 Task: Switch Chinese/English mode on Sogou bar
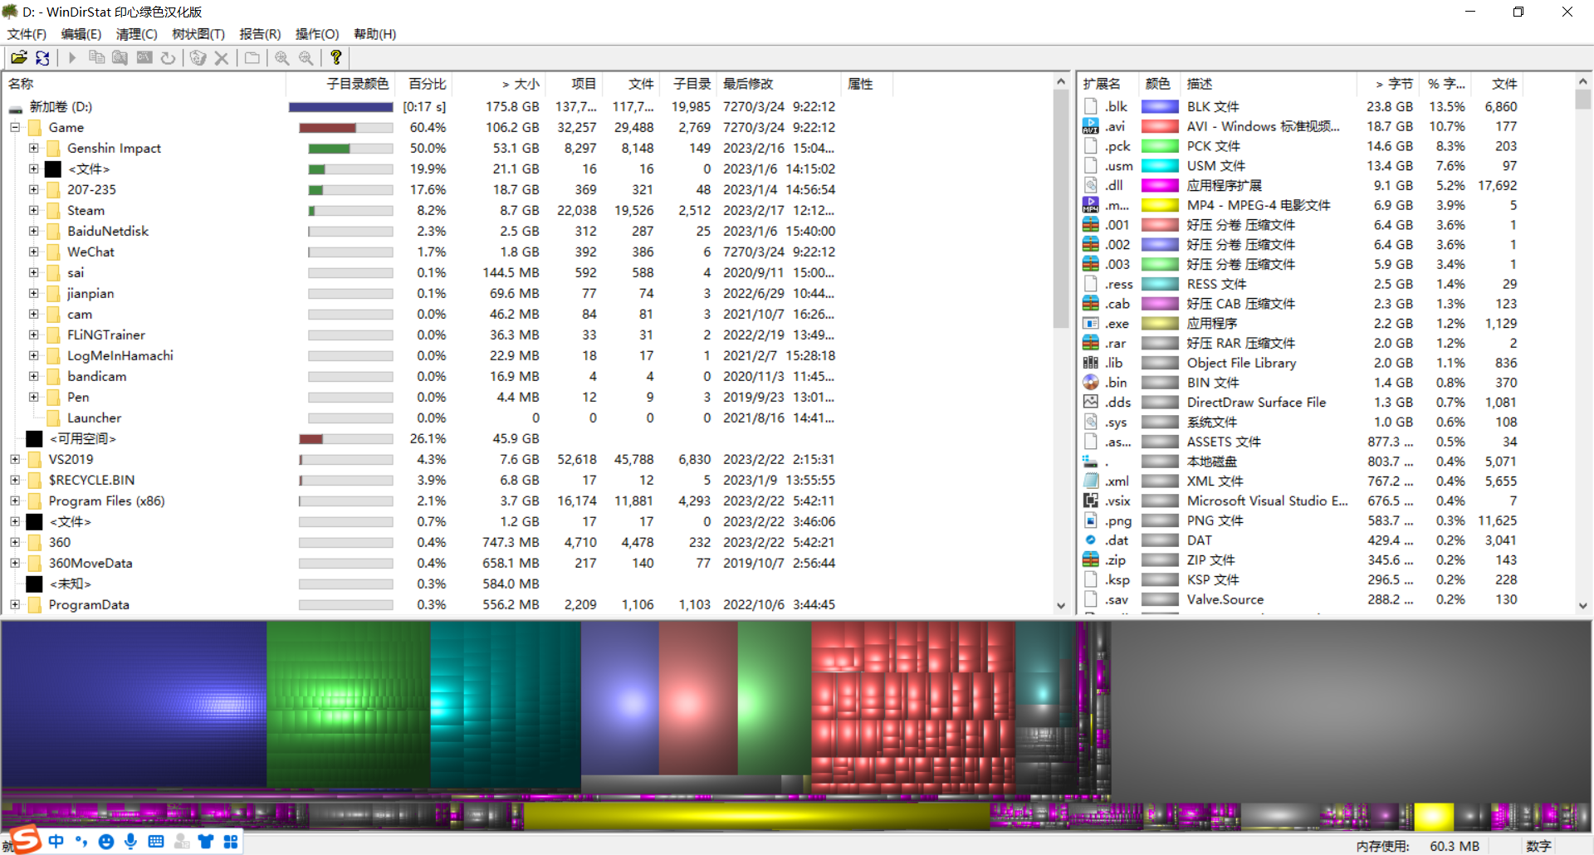[x=56, y=842]
